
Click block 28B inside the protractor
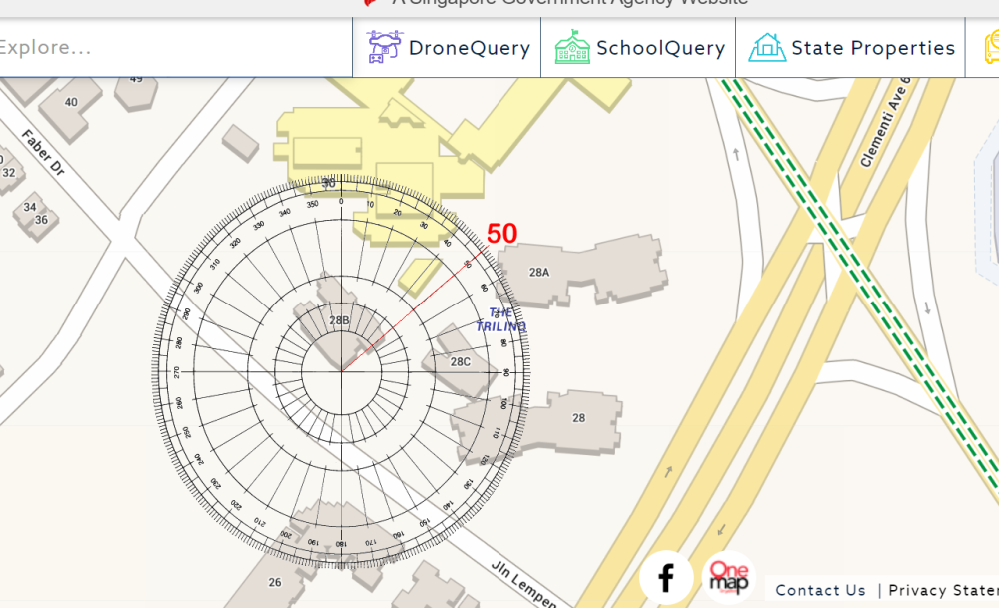pyautogui.click(x=338, y=321)
